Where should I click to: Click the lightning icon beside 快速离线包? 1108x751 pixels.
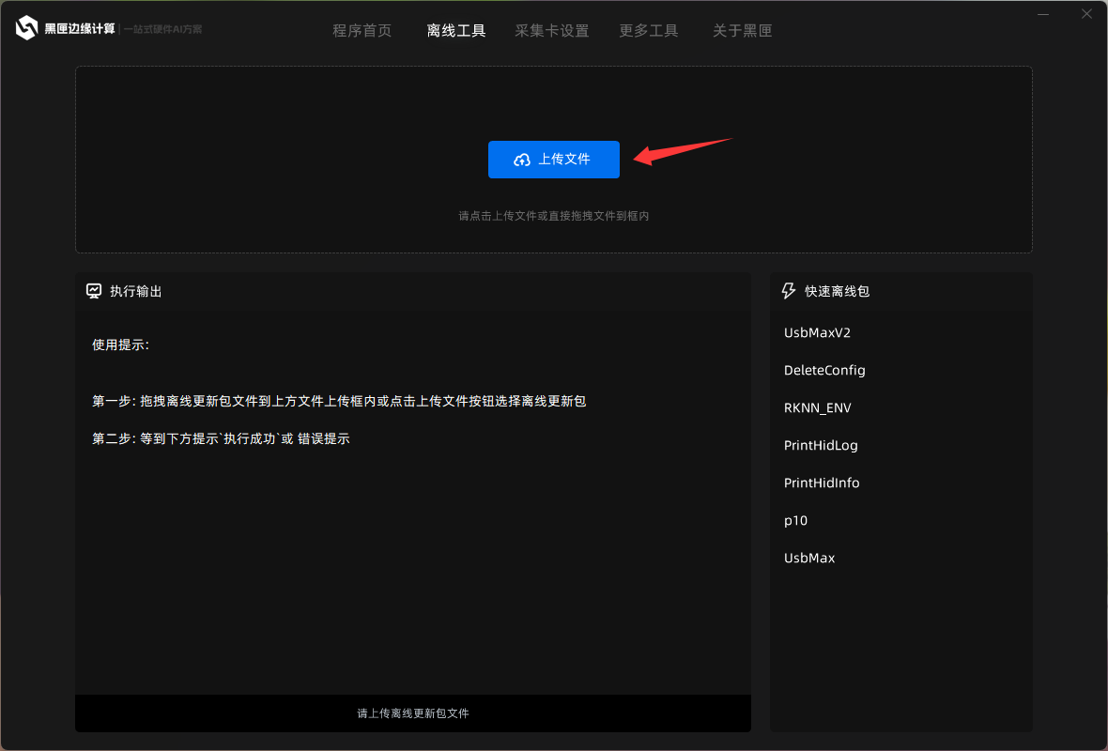[787, 291]
